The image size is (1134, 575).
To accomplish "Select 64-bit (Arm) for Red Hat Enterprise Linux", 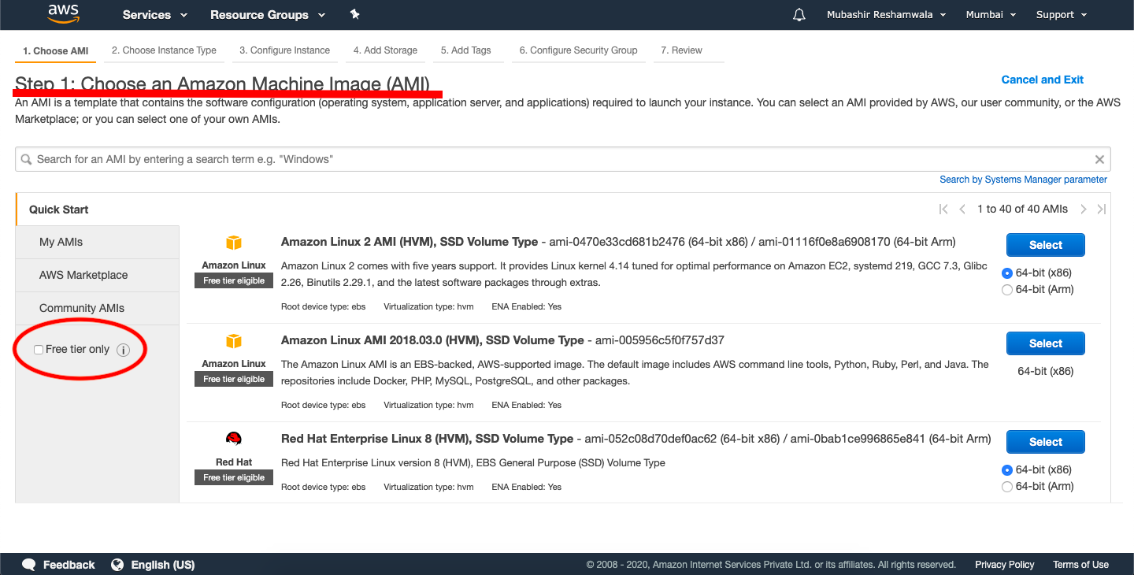I will point(1006,487).
